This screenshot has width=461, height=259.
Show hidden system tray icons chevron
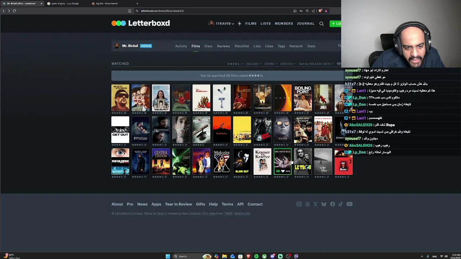tap(422, 256)
